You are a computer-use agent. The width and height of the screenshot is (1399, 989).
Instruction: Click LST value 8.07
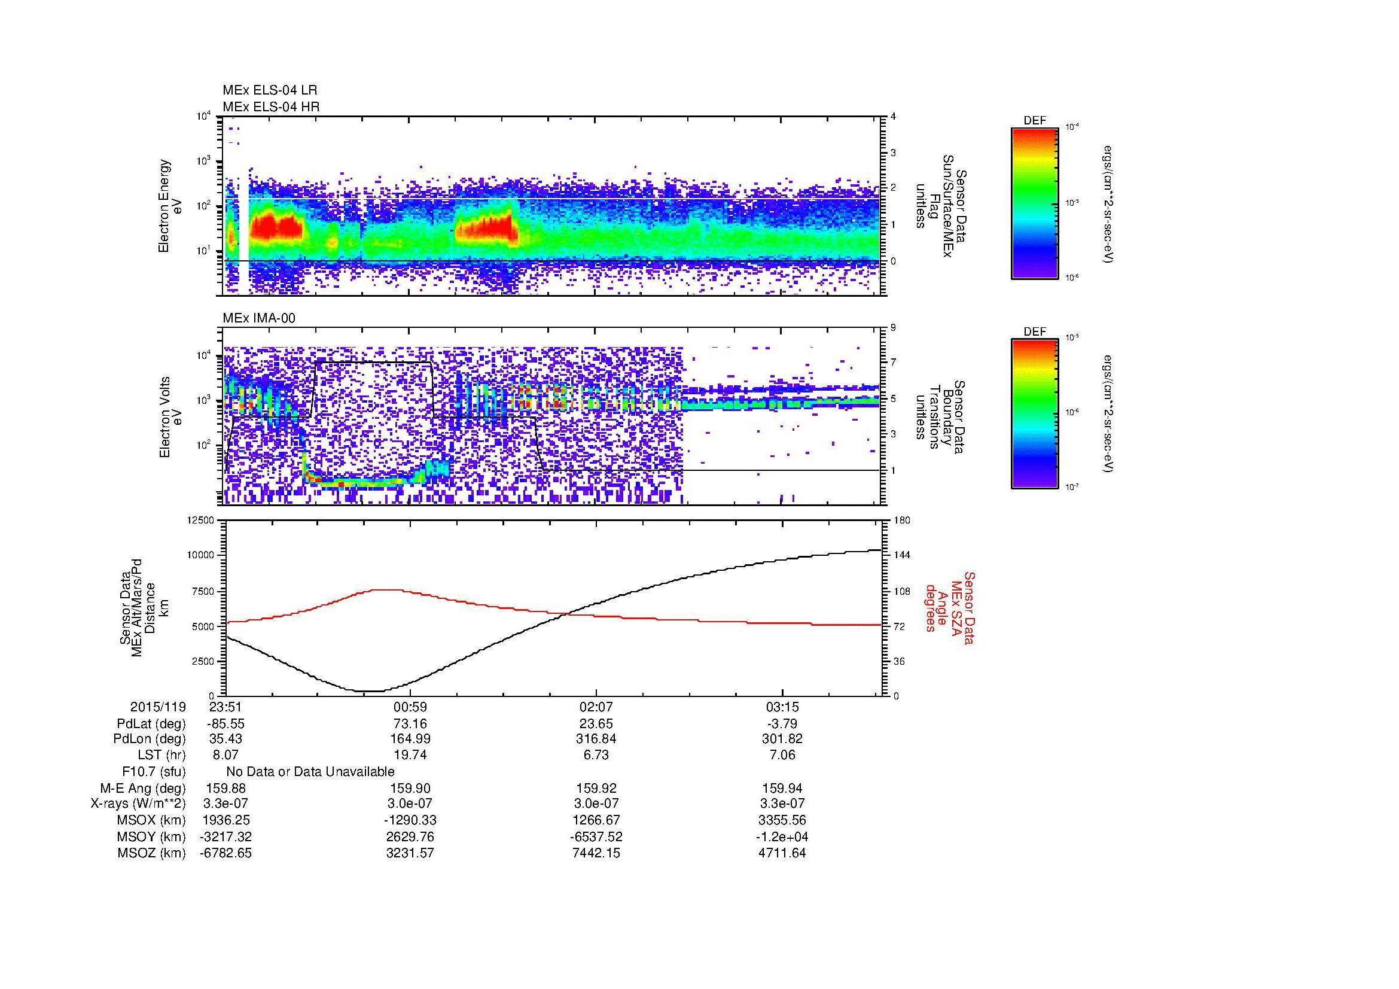coord(225,755)
